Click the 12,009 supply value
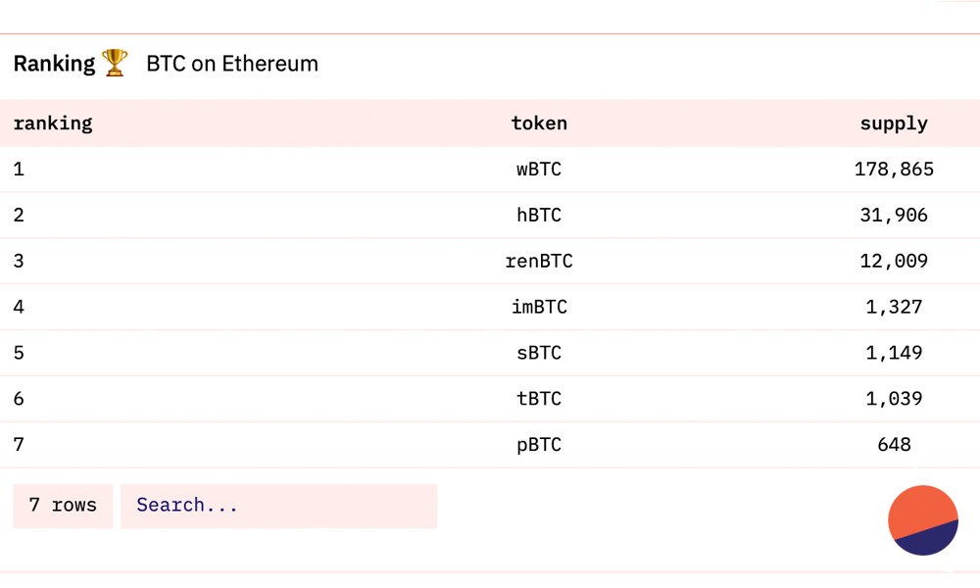Image resolution: width=980 pixels, height=588 pixels. pos(894,262)
